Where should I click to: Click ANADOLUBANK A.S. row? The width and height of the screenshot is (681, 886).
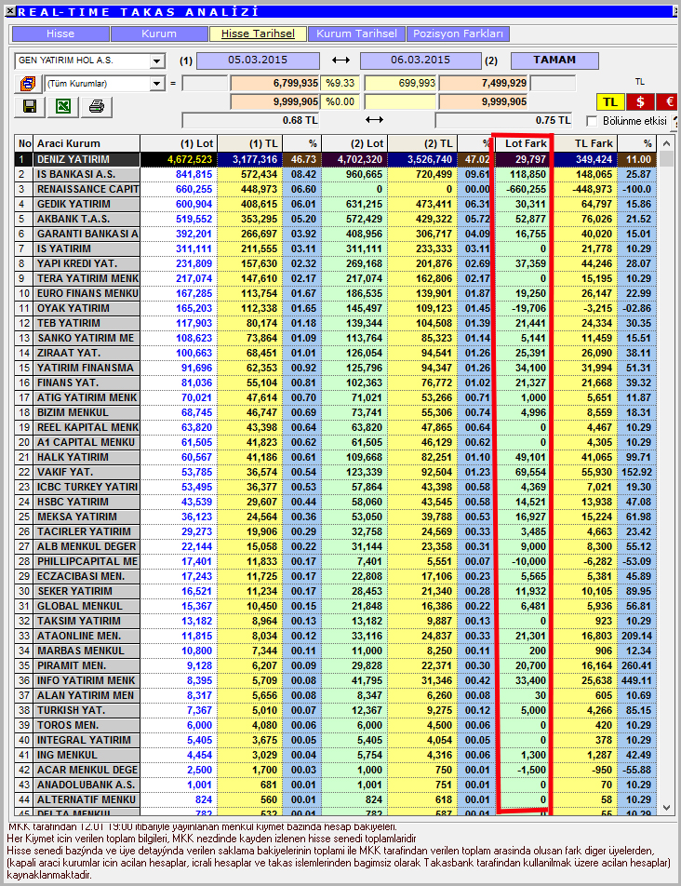coord(336,785)
